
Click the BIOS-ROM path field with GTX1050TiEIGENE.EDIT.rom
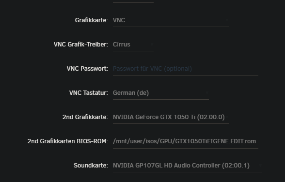(x=186, y=141)
